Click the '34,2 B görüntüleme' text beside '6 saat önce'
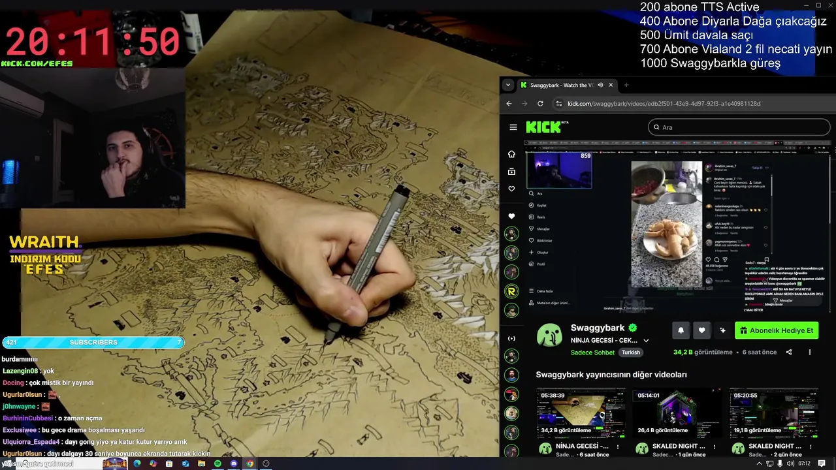Image resolution: width=836 pixels, height=470 pixels. coord(703,352)
